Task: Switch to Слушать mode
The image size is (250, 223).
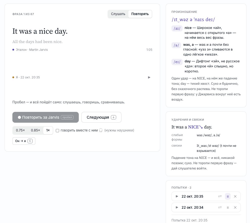Action: click(x=118, y=14)
